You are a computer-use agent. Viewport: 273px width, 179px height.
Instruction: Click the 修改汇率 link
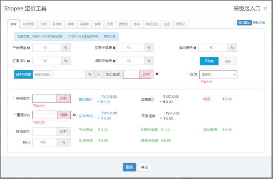click(110, 37)
